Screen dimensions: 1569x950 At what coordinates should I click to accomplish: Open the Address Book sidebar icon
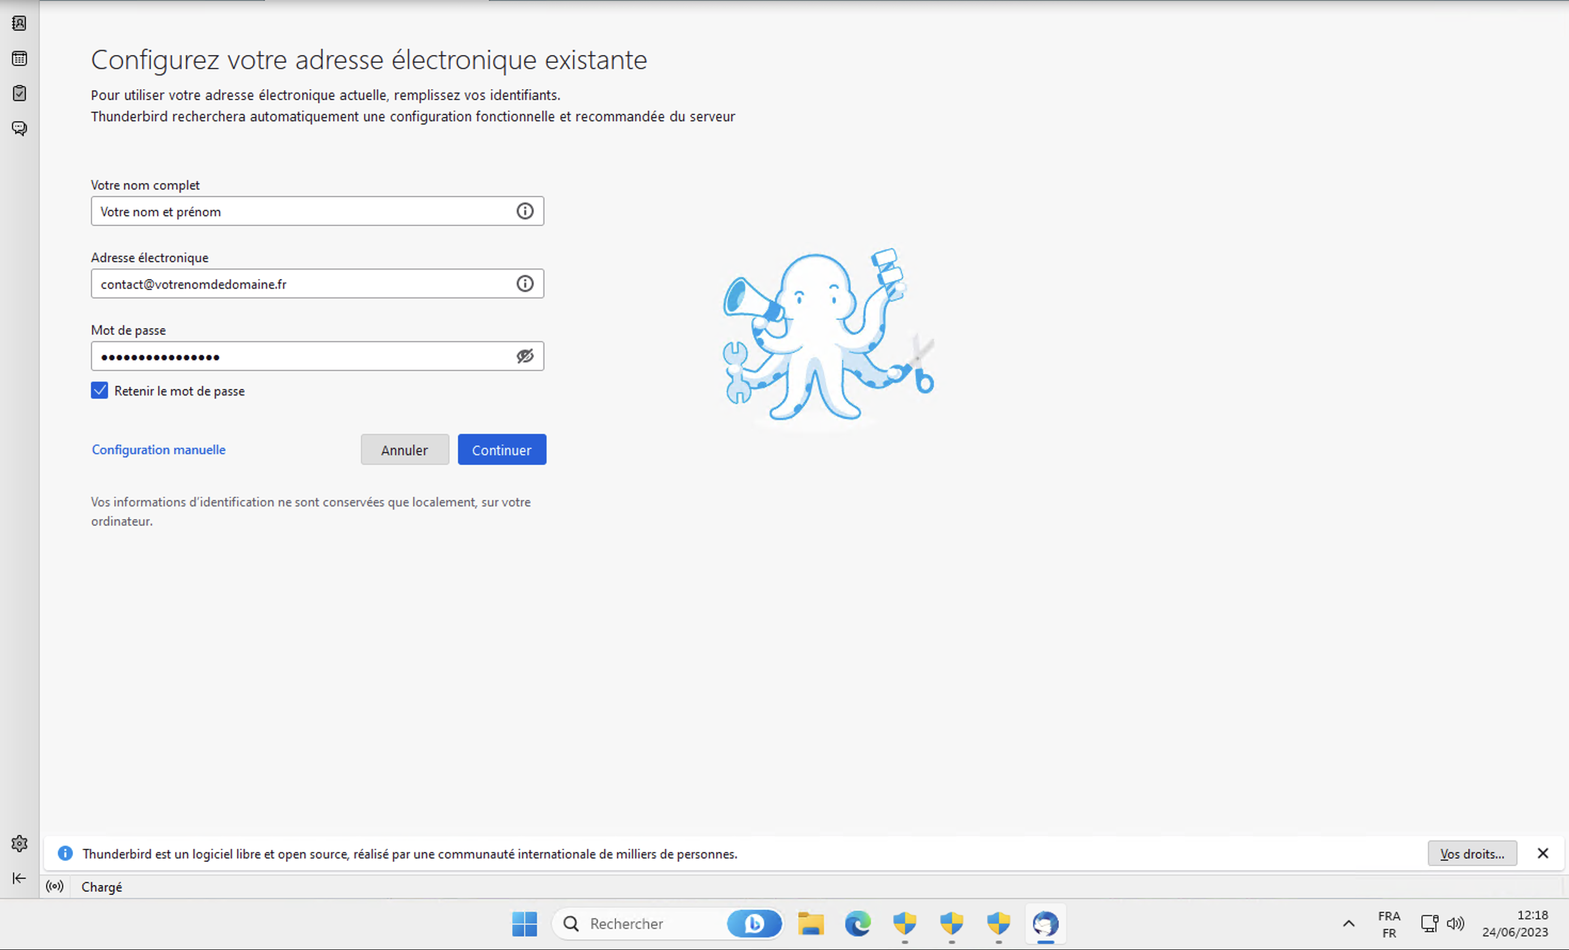click(19, 23)
